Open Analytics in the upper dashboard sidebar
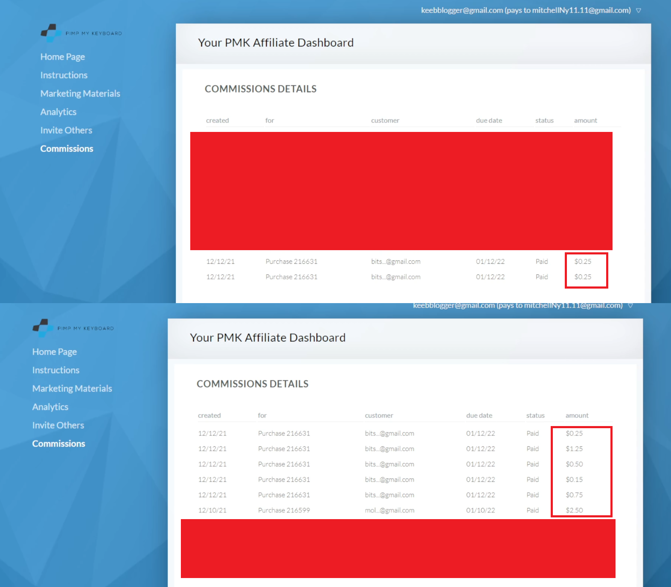 [x=58, y=112]
